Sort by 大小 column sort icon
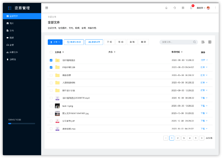222x158 pixels. [115, 52]
